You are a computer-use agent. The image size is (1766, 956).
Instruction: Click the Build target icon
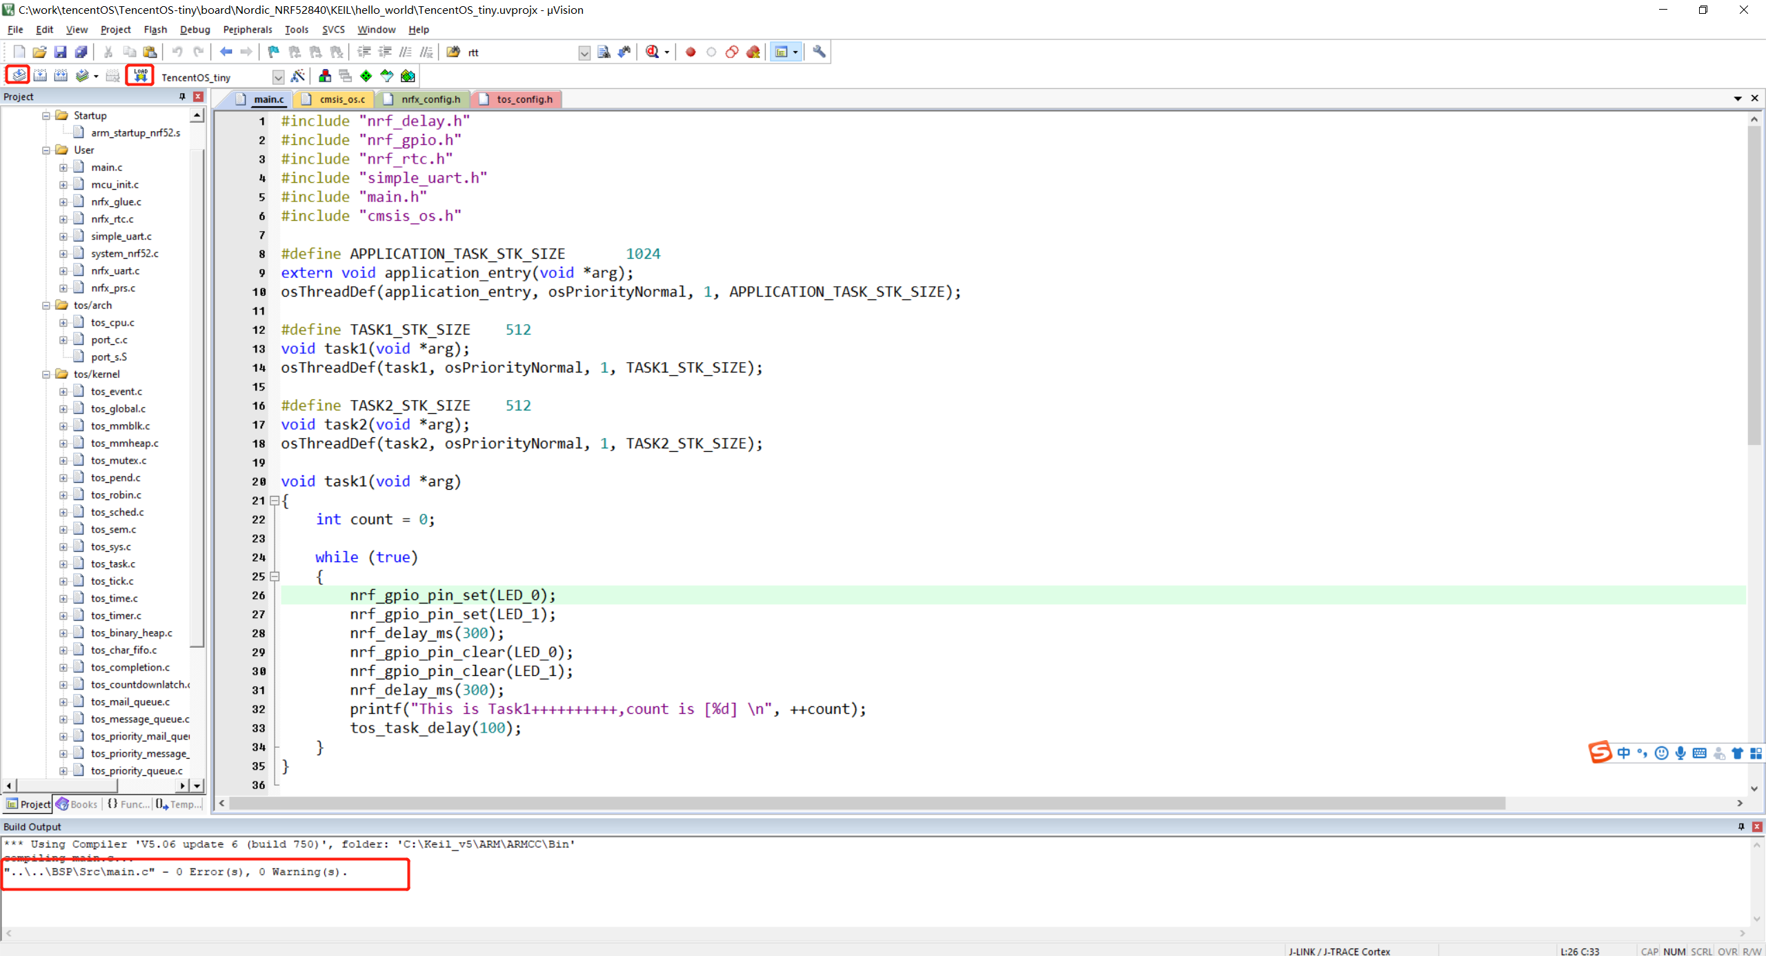pos(40,76)
